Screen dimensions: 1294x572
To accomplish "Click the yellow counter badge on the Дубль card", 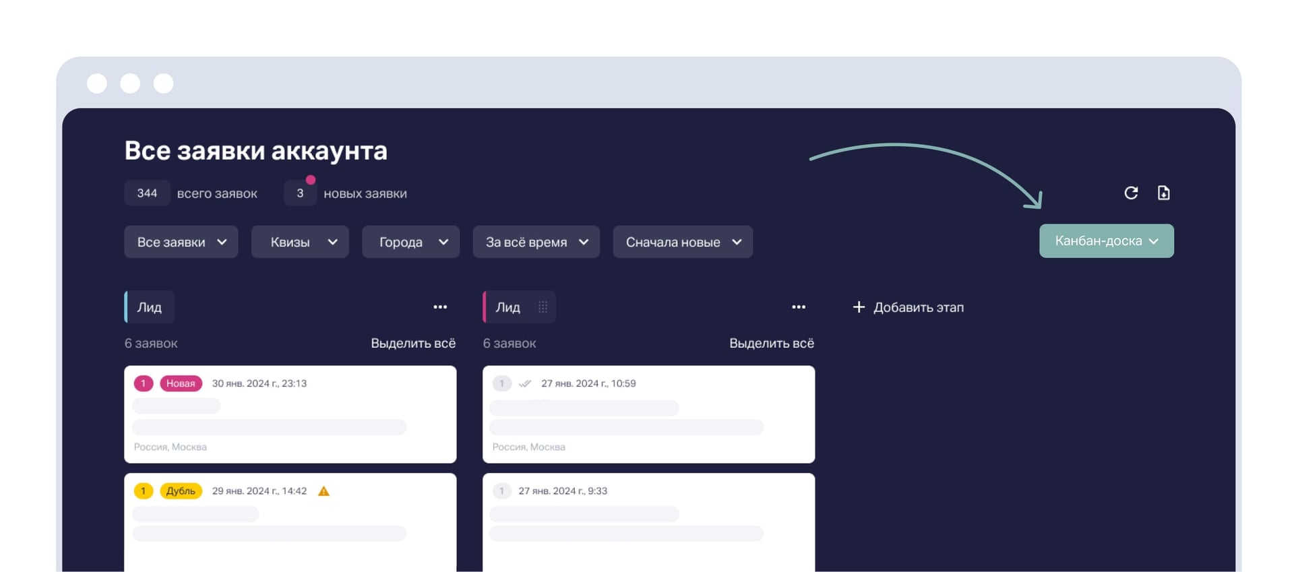I will coord(144,491).
